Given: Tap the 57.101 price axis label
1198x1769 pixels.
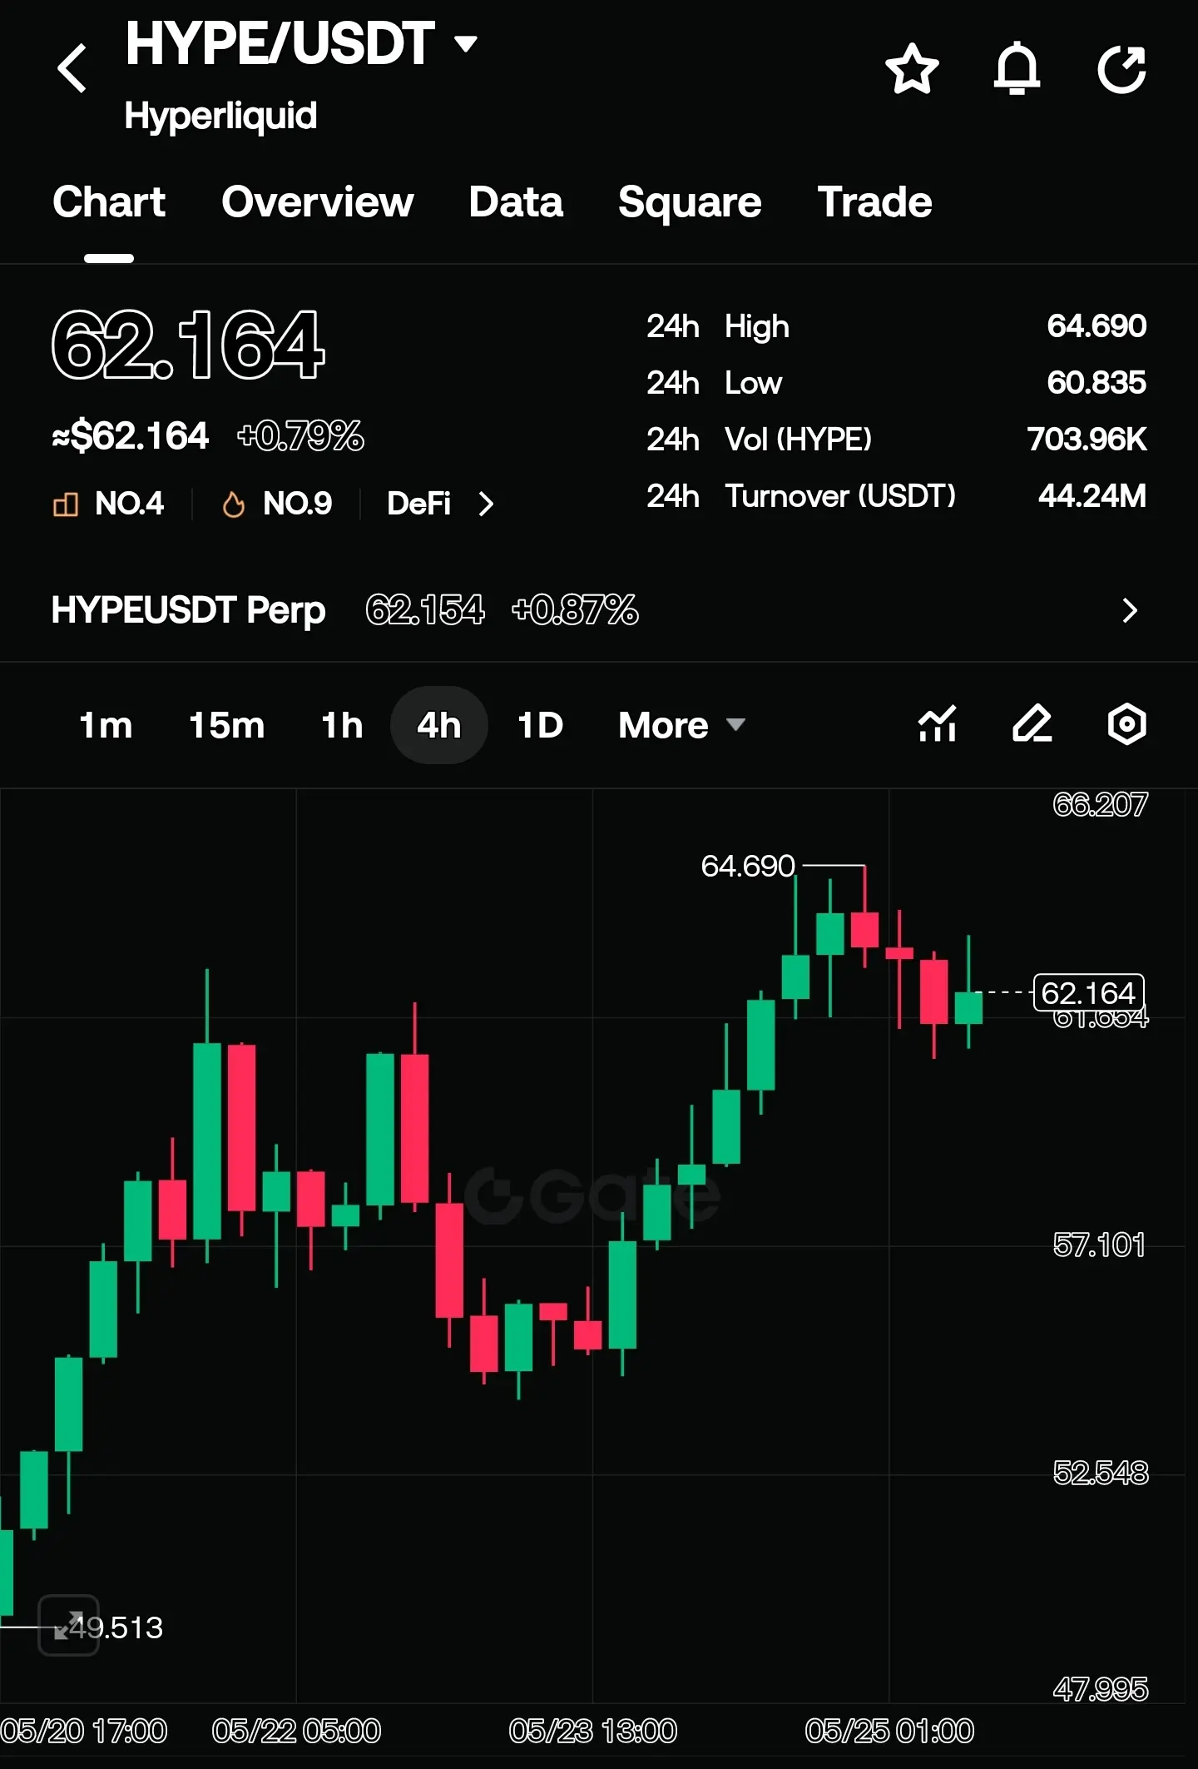Looking at the screenshot, I should tap(1100, 1245).
